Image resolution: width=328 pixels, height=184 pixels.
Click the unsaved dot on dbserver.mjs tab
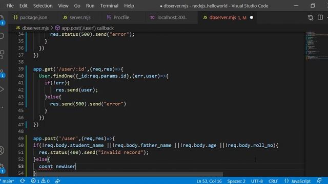tap(252, 17)
